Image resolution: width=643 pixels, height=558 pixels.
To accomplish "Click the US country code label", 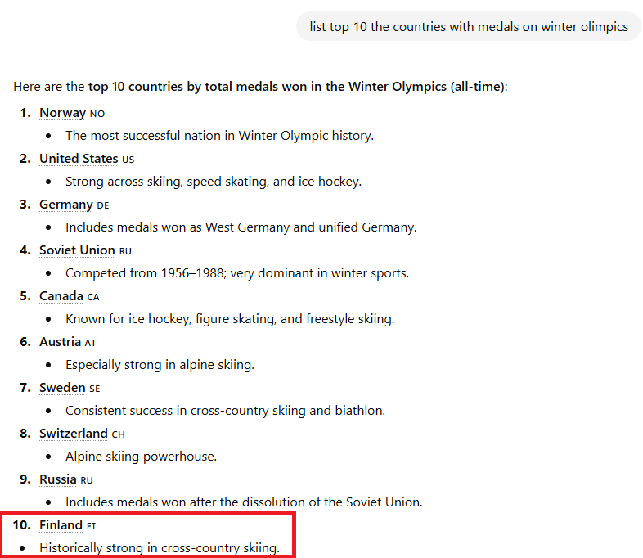I will [x=128, y=160].
